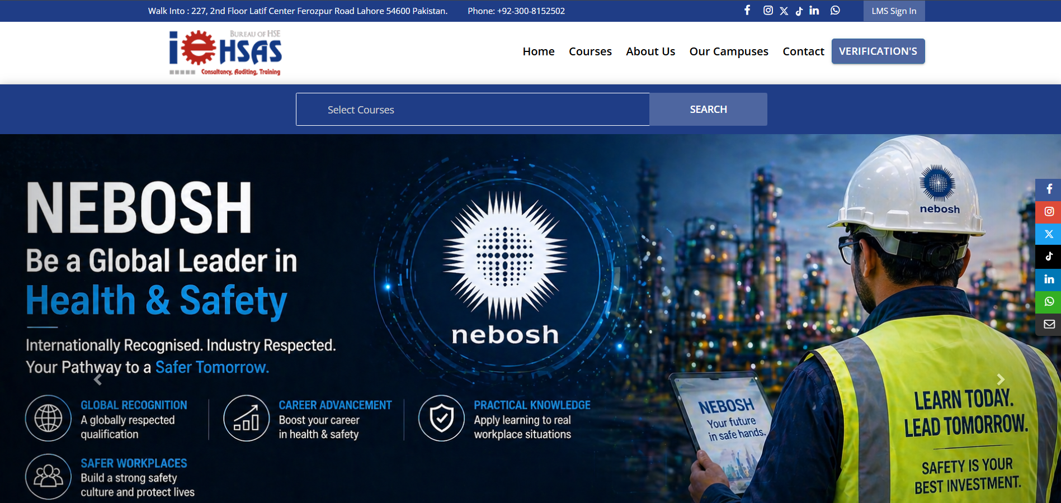Open the VERIFICATION'S button

tap(878, 51)
